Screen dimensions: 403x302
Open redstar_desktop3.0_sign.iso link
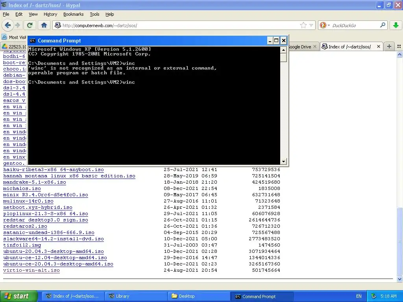pos(46,220)
